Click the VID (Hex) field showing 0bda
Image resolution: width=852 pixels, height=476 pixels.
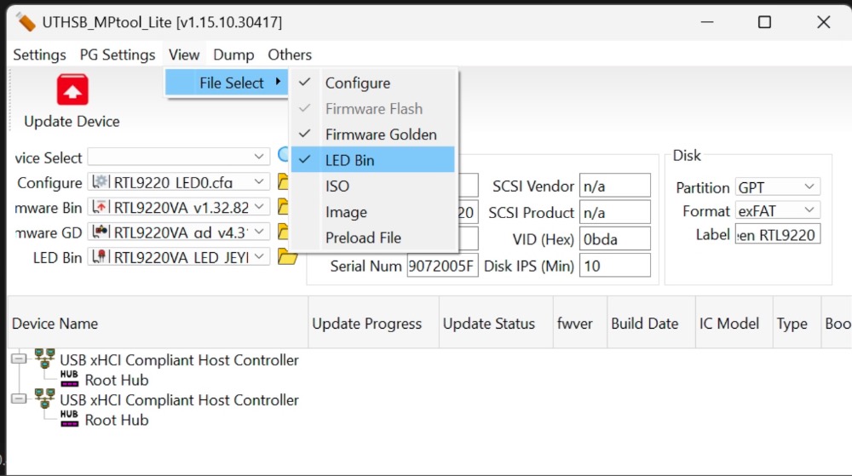coord(614,239)
